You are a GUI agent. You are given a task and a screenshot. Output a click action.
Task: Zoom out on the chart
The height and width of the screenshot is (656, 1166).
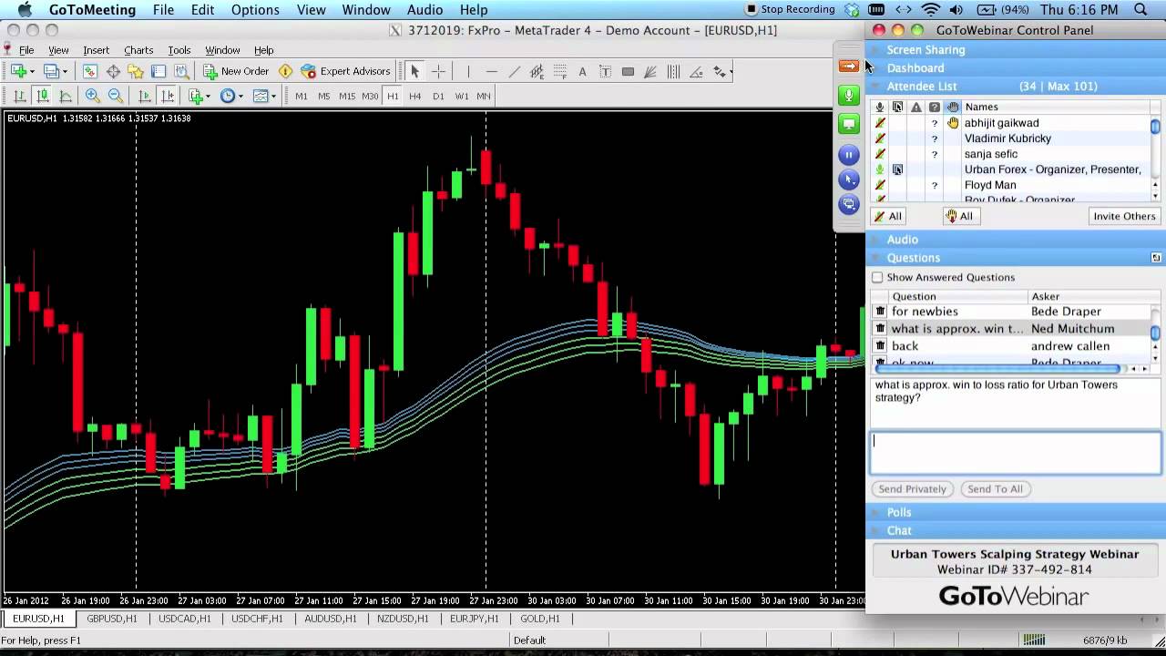[115, 96]
